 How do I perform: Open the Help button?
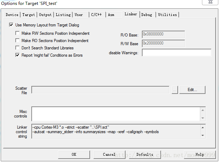200,154
